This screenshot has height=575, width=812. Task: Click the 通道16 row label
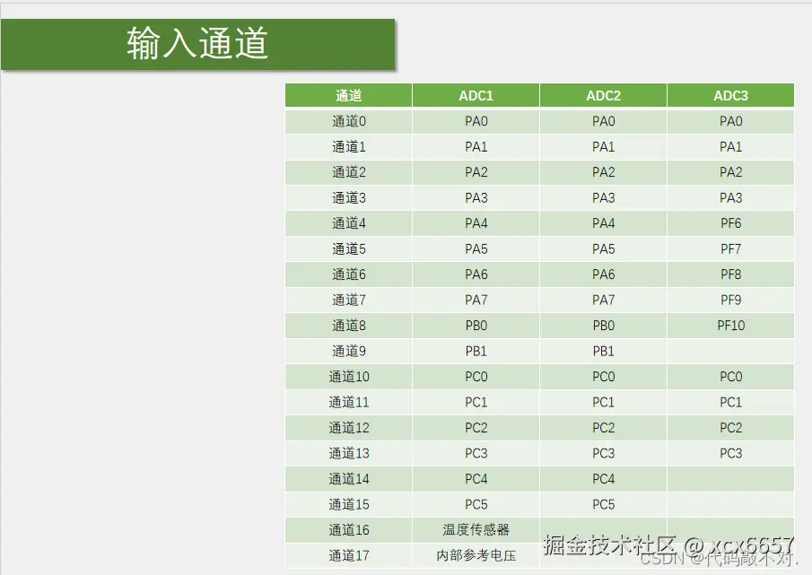(348, 530)
